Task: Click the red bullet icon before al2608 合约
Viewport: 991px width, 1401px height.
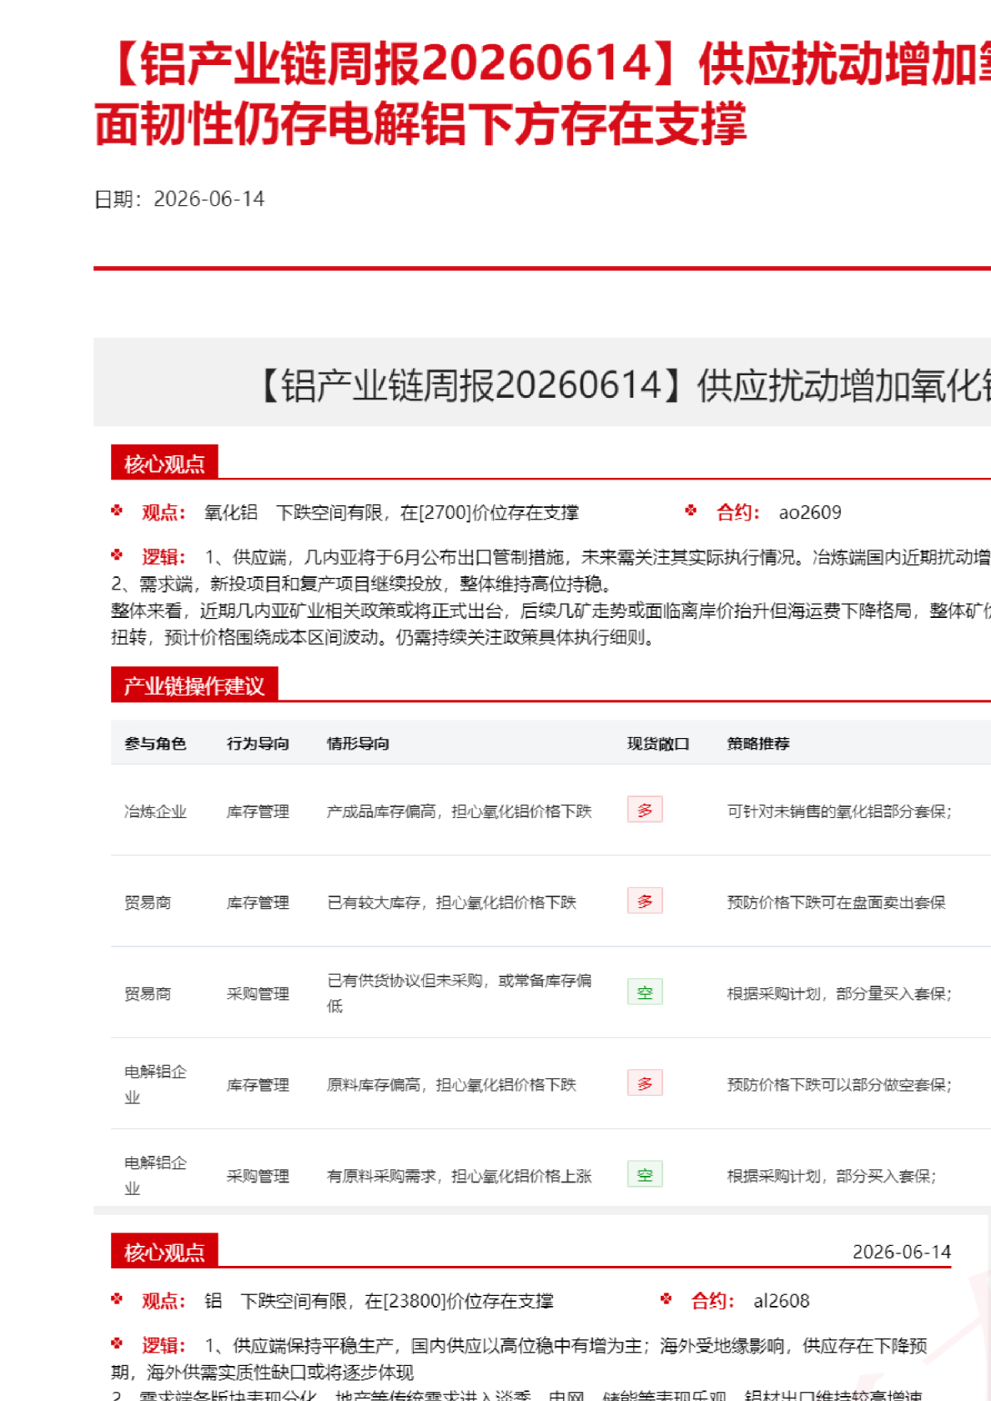Action: click(666, 1298)
